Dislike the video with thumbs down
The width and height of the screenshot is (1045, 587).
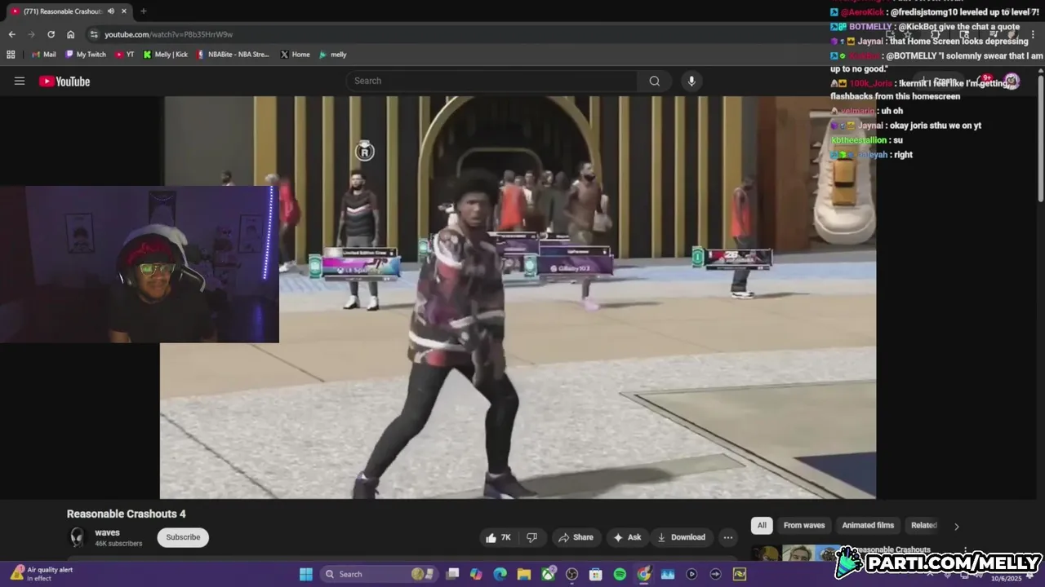point(532,537)
